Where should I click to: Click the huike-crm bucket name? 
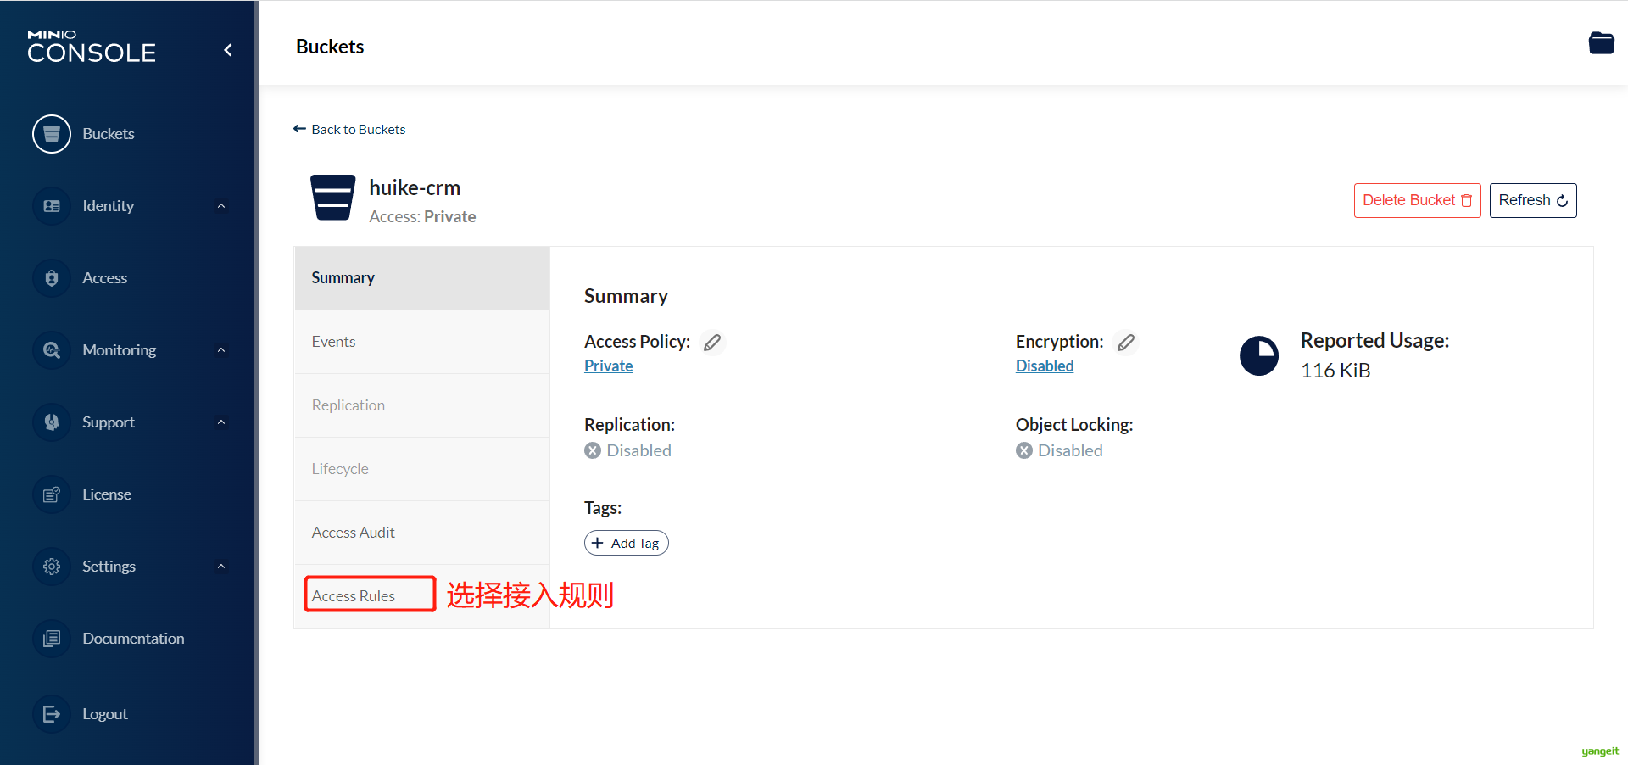415,187
